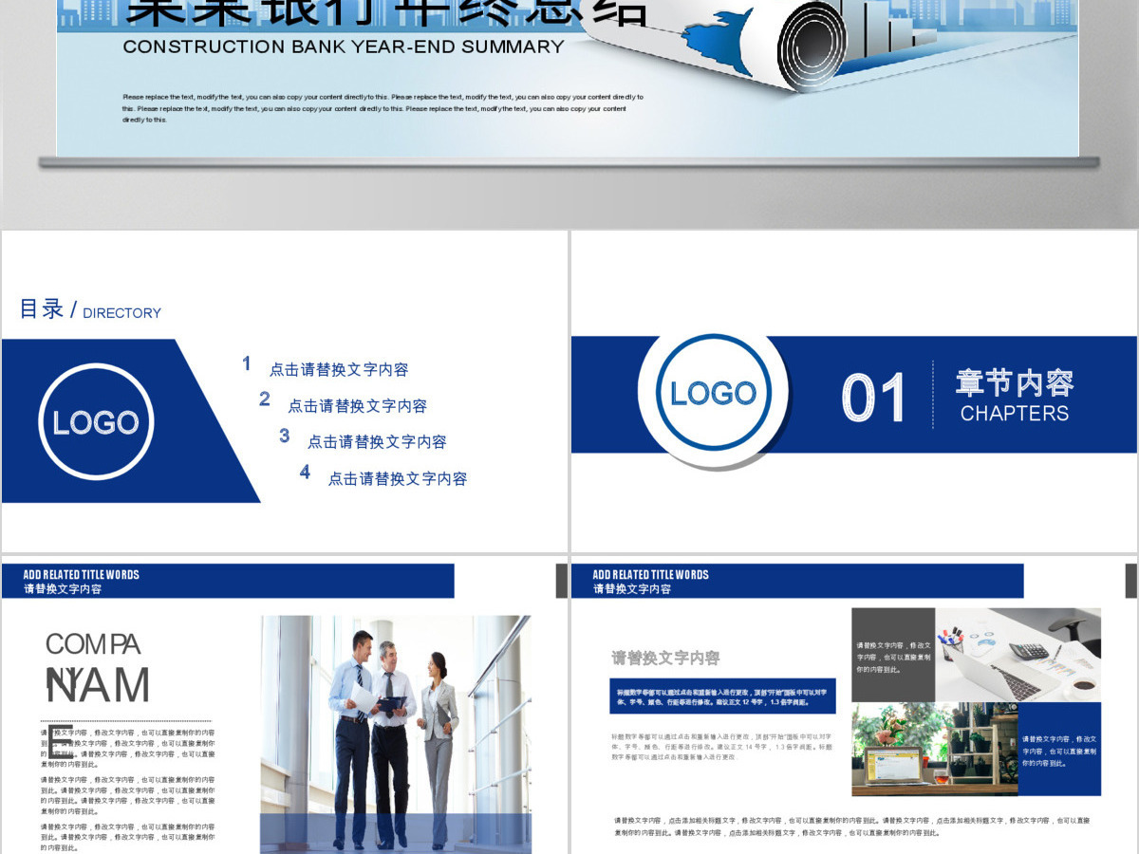
Task: Click the LOGO circle on the chapter slide
Action: tap(713, 393)
